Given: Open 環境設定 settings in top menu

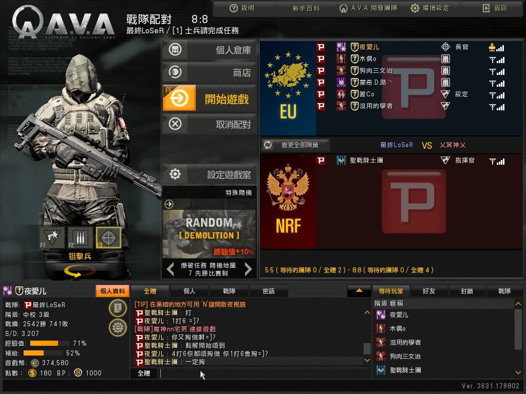Looking at the screenshot, I should tap(430, 8).
